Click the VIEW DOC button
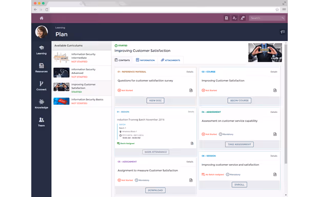This screenshot has height=197, width=318. tap(155, 101)
